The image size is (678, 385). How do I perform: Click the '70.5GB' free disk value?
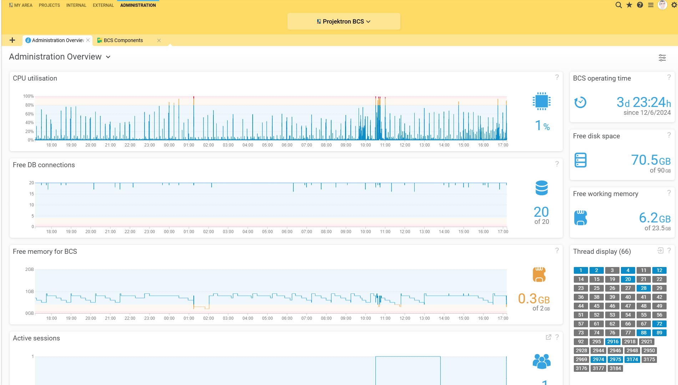[651, 160]
